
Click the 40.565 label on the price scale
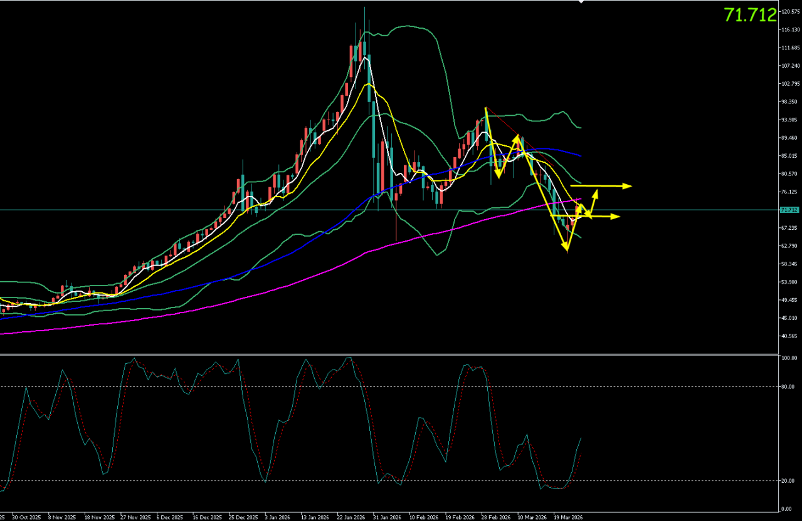point(789,336)
